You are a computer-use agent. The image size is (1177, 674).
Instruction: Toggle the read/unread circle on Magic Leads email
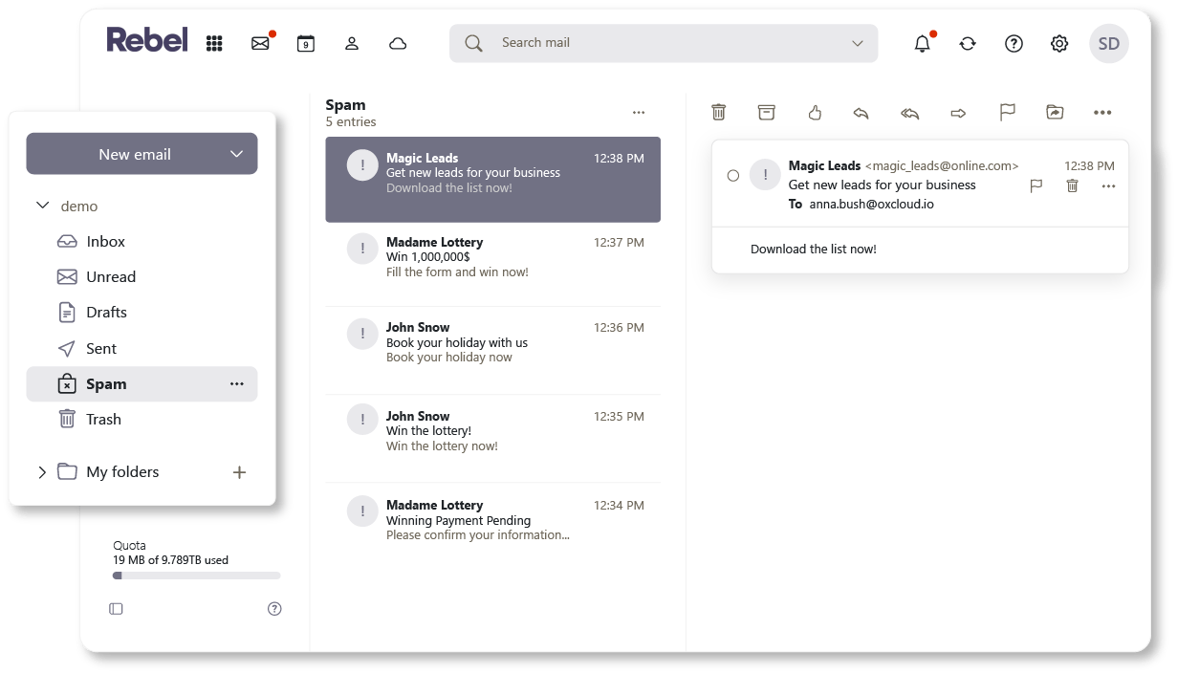pyautogui.click(x=733, y=175)
